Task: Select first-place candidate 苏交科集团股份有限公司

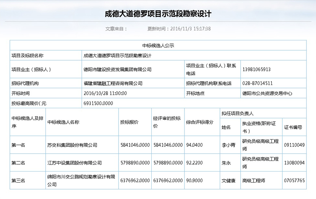Action: point(72,145)
